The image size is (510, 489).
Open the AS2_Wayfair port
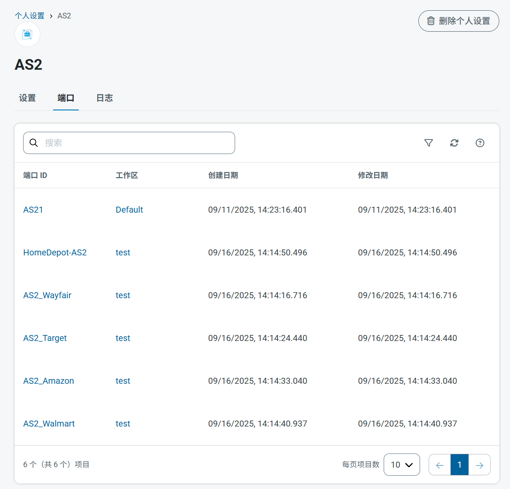(47, 295)
